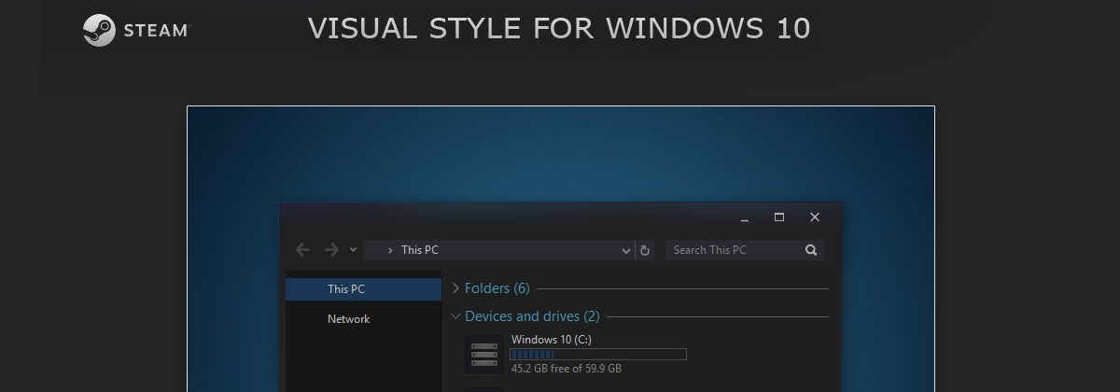Maximize the explorer window

coord(779,217)
